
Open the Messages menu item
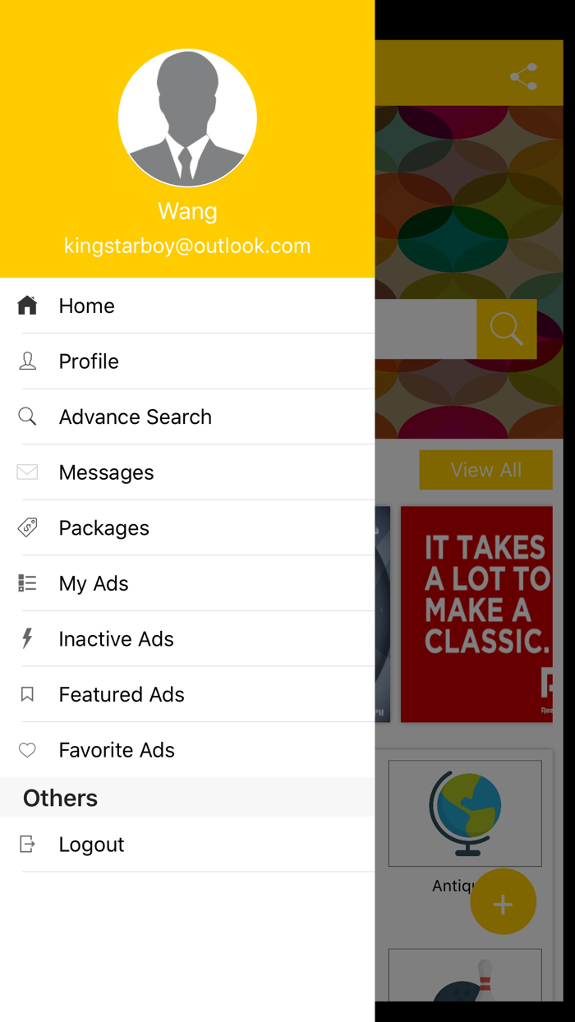click(106, 472)
